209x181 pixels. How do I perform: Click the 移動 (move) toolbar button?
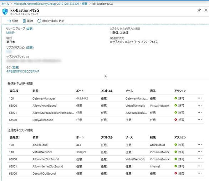tap(13, 21)
